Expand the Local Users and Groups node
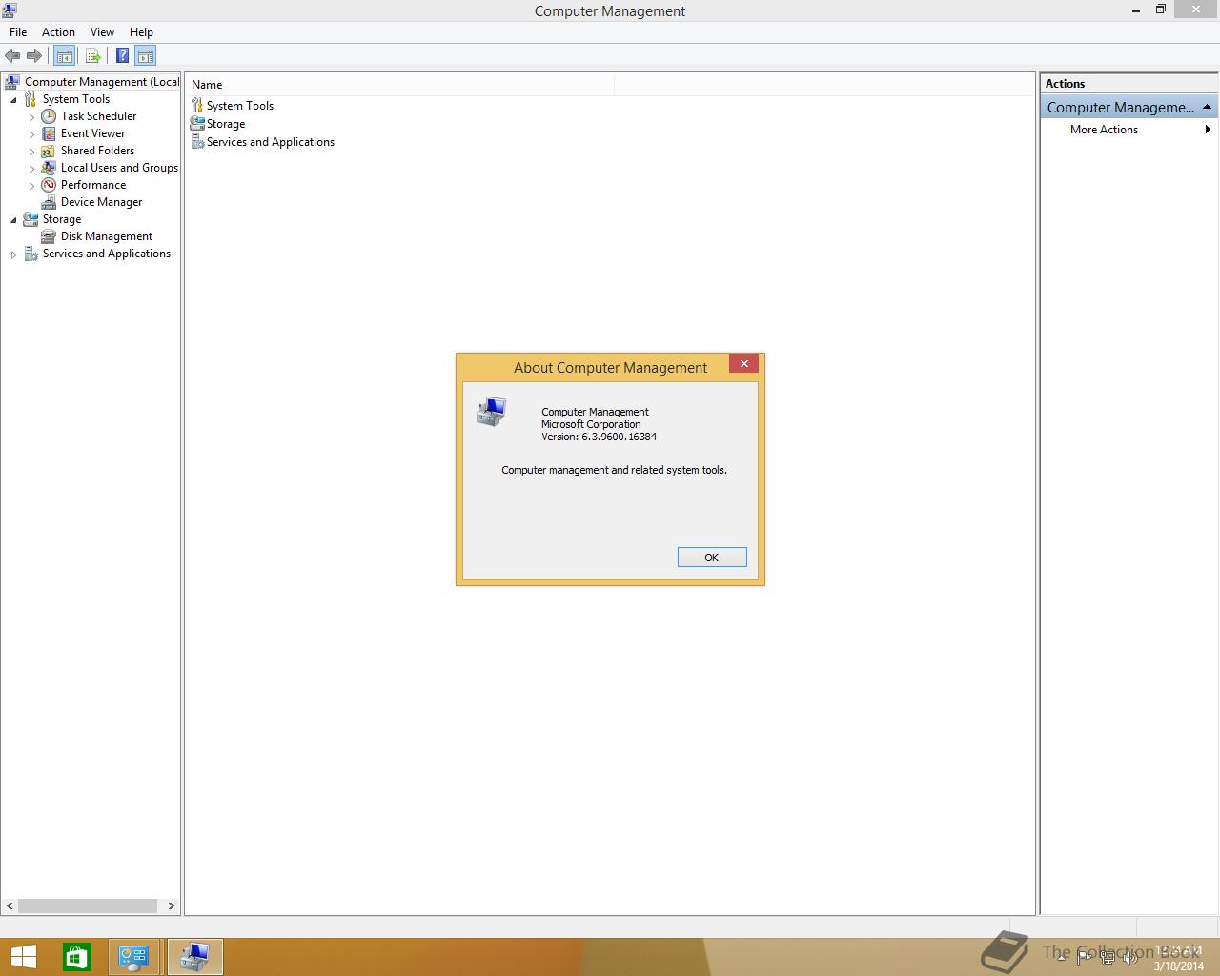The height and width of the screenshot is (976, 1220). [31, 169]
